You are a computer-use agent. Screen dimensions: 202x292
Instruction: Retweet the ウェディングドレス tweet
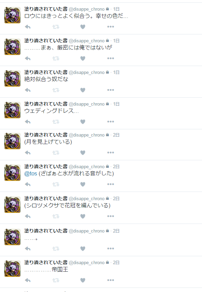[56, 122]
